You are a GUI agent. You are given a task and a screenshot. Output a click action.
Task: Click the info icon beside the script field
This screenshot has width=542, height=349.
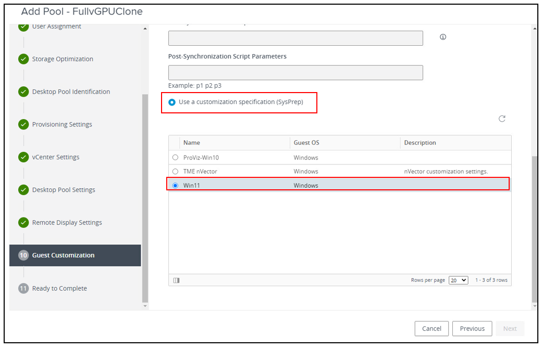tap(442, 37)
